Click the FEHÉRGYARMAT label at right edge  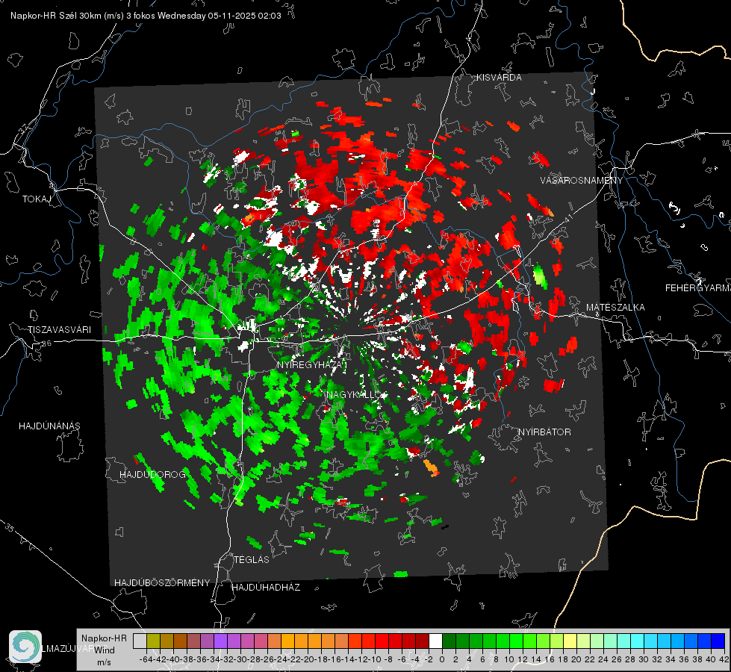tap(698, 288)
